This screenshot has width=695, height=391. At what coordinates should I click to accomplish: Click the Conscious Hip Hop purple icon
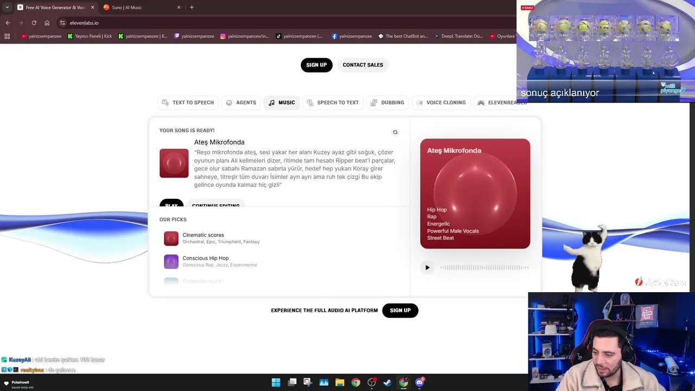171,262
